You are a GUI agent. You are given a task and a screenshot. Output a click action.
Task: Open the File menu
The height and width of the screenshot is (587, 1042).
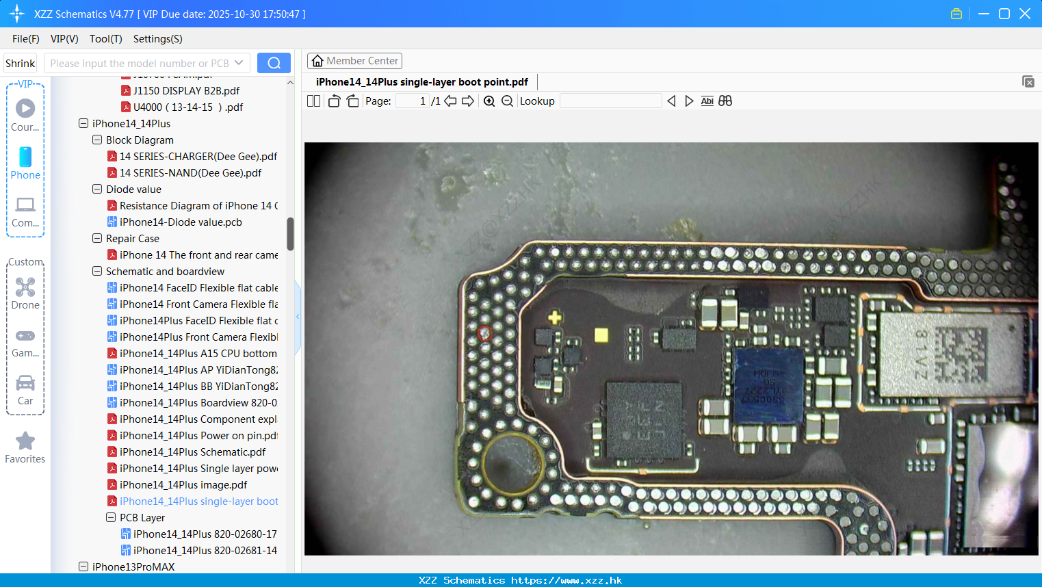26,39
